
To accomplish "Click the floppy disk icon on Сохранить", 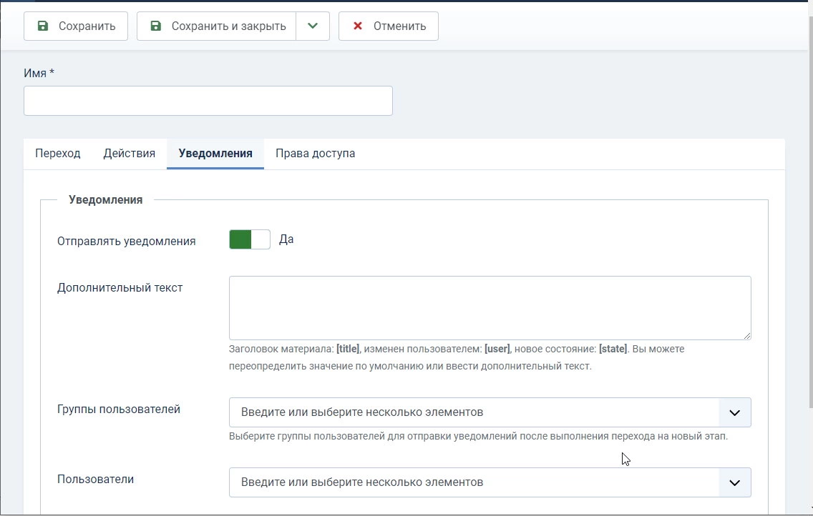I will (x=43, y=26).
